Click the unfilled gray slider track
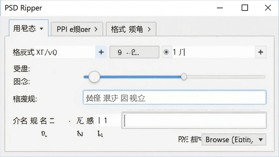Image resolution: width=279 pixels, height=157 pixels. tap(226, 77)
